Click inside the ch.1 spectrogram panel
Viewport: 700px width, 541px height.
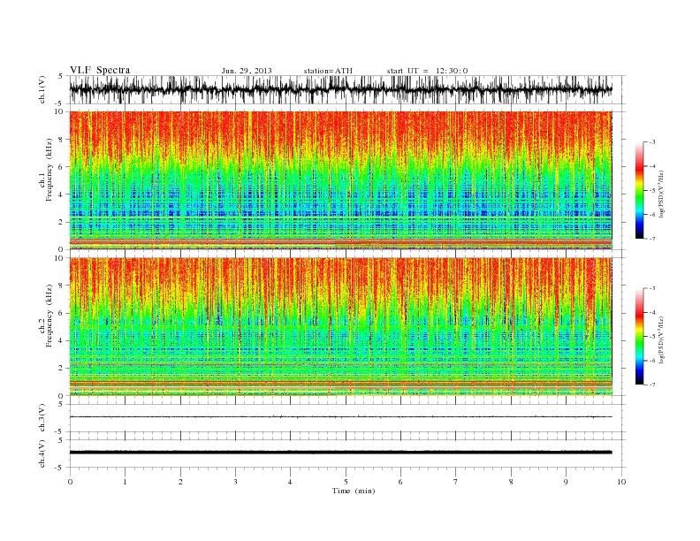[x=340, y=180]
